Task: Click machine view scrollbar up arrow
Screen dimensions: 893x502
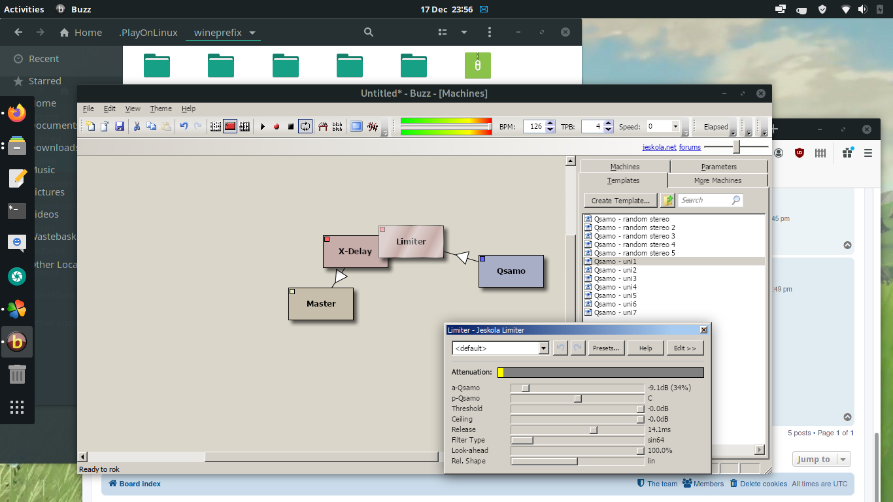Action: pos(570,161)
